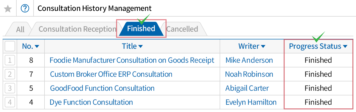
Task: Click the favorite star icon
Action: [x=8, y=9]
